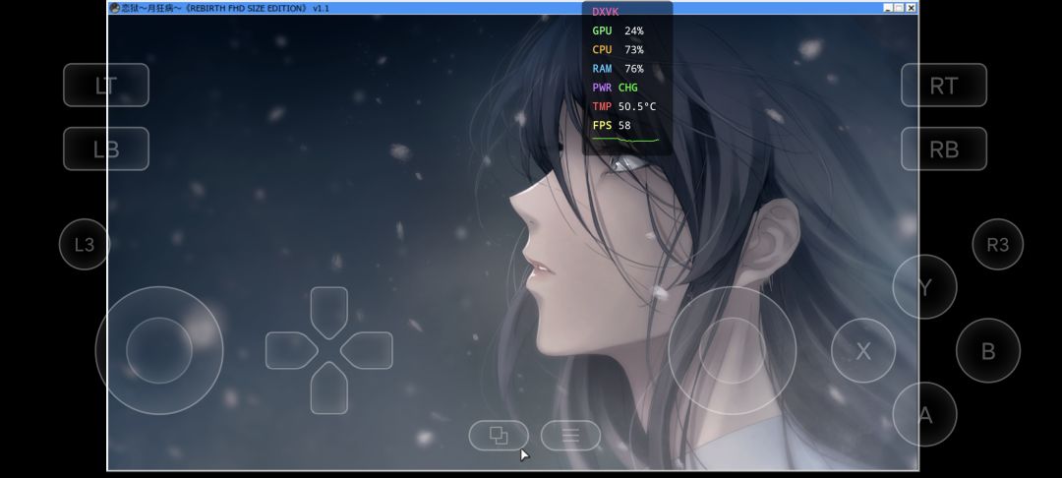Tap the L3 stick button
This screenshot has height=478, width=1062.
pos(85,245)
